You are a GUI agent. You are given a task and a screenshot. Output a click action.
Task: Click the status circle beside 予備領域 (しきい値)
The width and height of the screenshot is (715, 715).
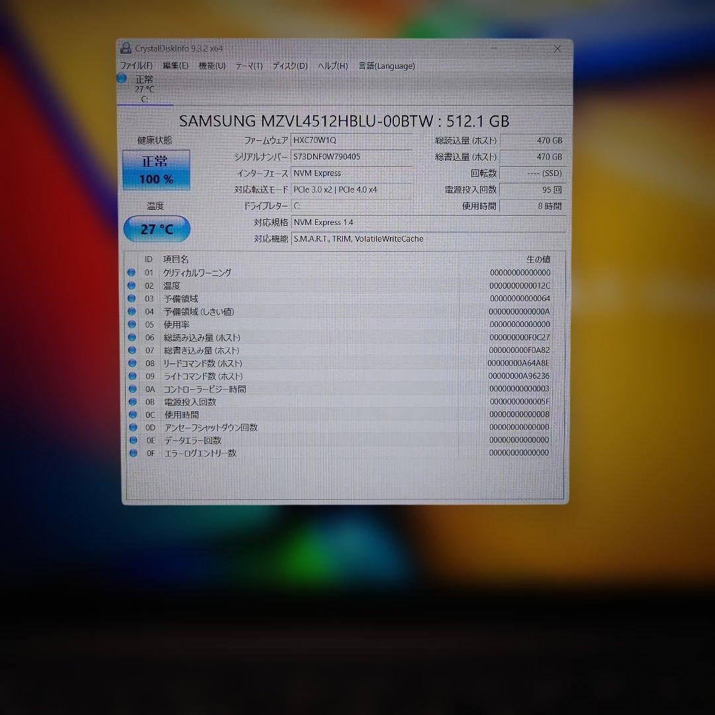pyautogui.click(x=132, y=312)
